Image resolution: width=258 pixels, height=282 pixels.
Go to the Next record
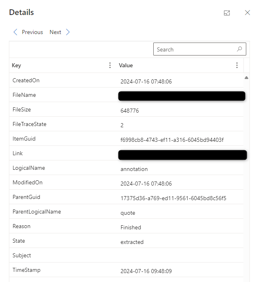click(x=55, y=32)
